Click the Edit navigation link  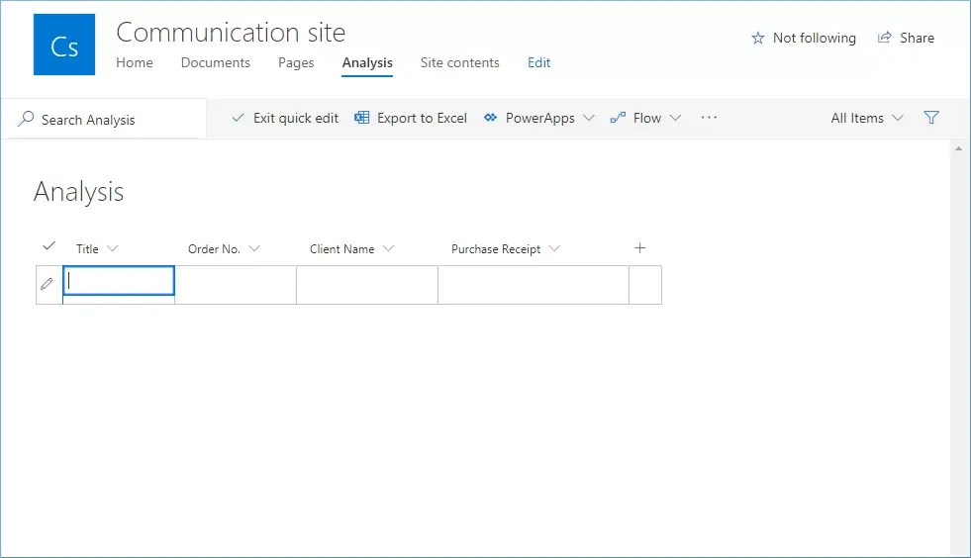pos(538,62)
